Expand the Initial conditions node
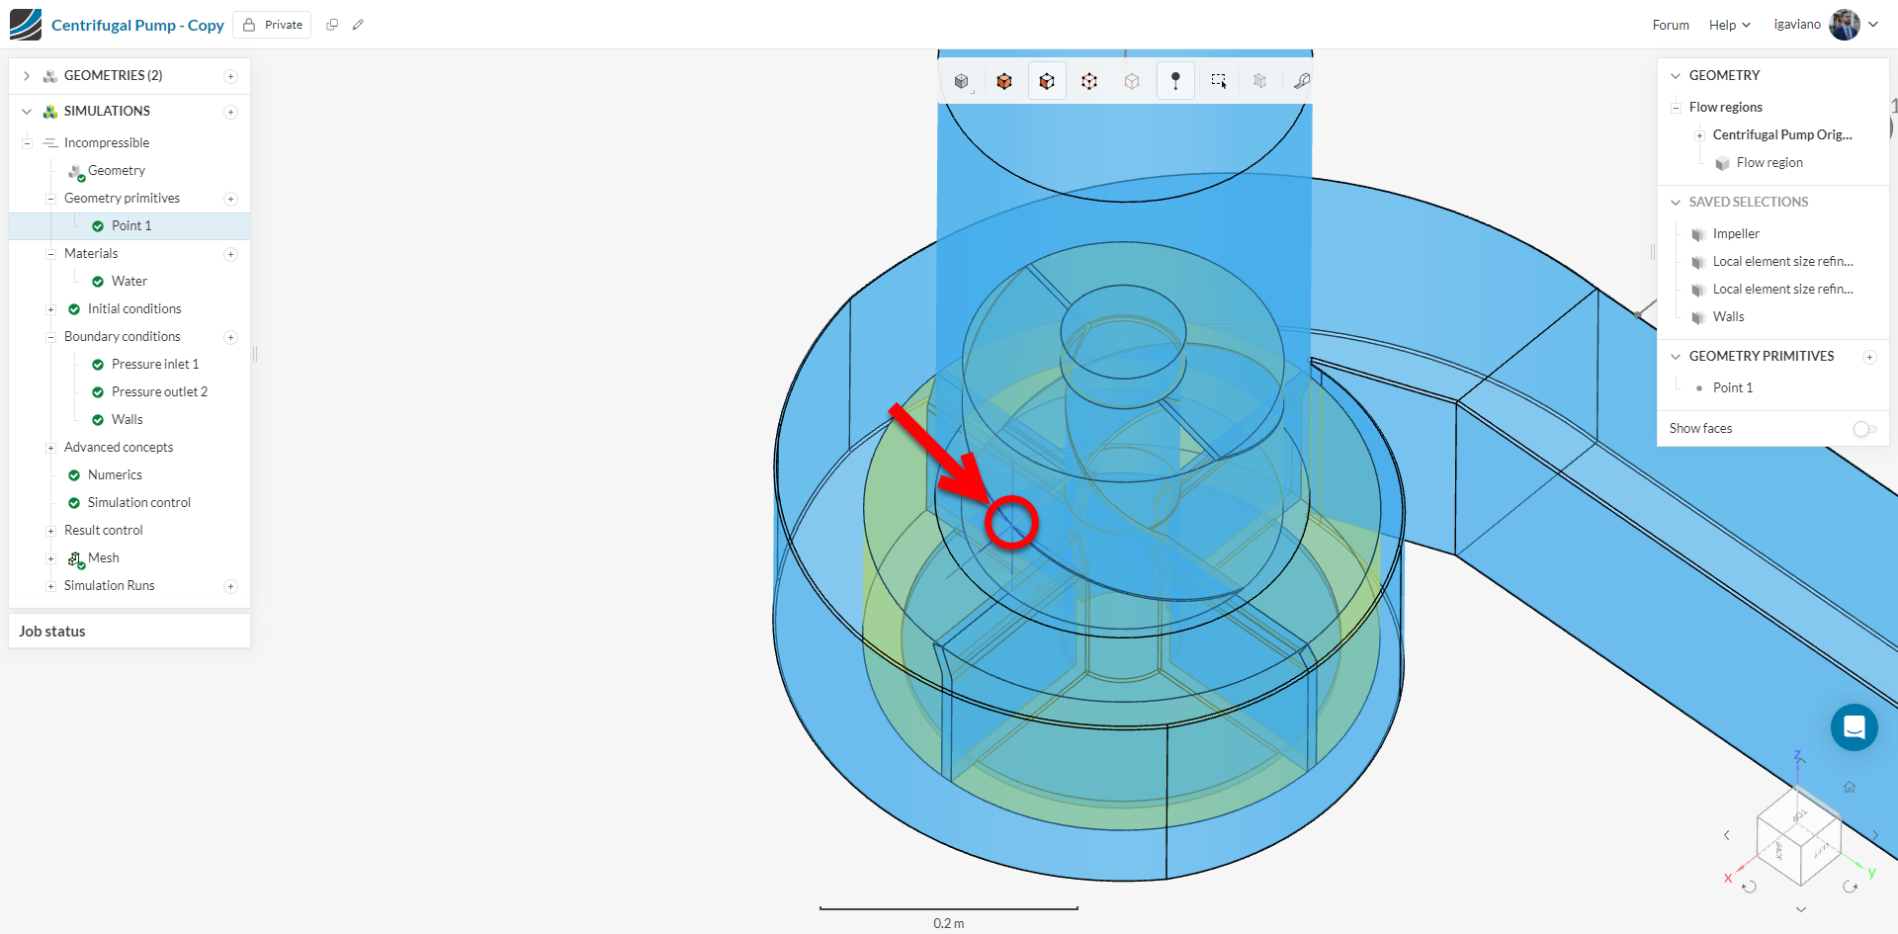This screenshot has width=1898, height=934. (50, 309)
